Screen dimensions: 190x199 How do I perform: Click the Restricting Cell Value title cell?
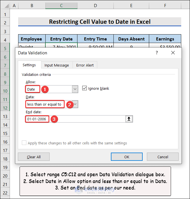click(x=100, y=22)
